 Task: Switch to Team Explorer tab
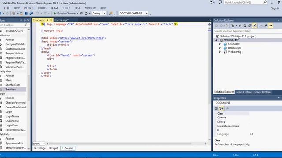pyautogui.click(x=244, y=92)
